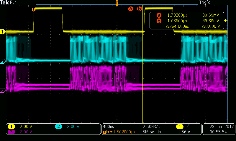The width and height of the screenshot is (236, 141).
Task: Click the trigger source channel 1 badge
Action: pyautogui.click(x=180, y=127)
